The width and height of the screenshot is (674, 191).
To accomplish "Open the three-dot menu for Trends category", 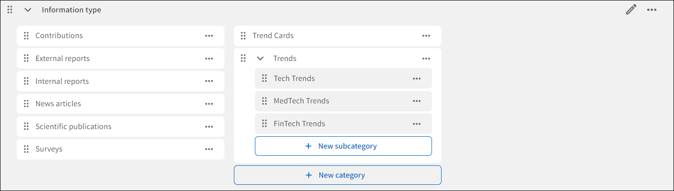I will click(x=426, y=59).
